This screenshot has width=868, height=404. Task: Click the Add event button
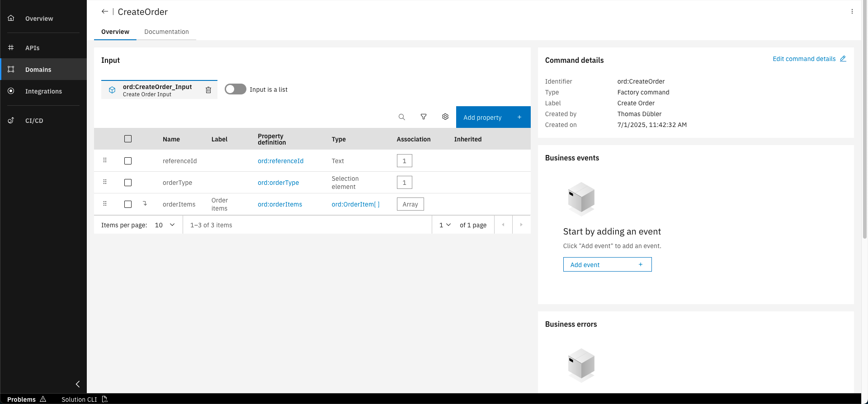[607, 265]
